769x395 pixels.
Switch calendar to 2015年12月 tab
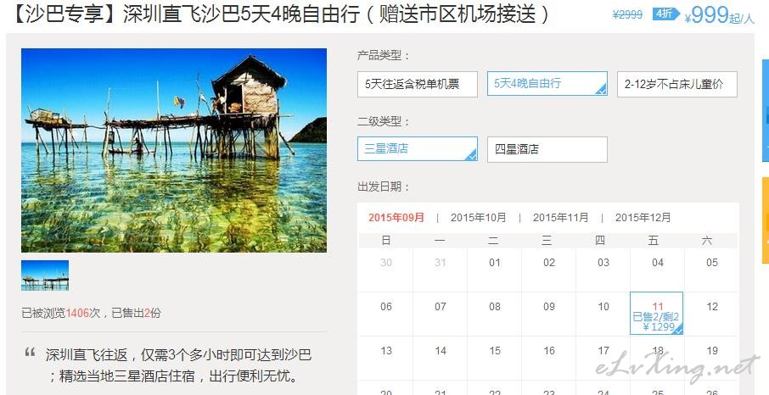coord(643,218)
